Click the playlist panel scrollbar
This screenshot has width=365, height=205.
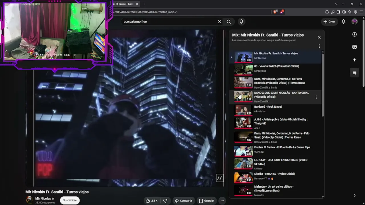pyautogui.click(x=323, y=85)
